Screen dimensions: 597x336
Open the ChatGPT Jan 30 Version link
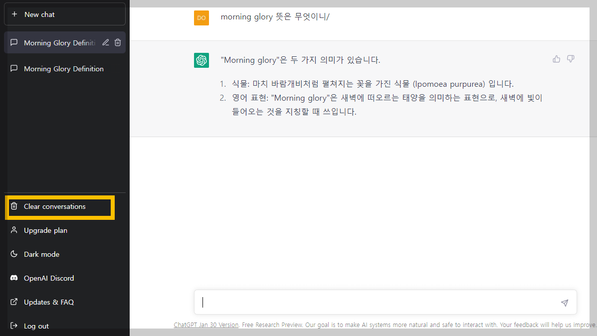(x=206, y=325)
